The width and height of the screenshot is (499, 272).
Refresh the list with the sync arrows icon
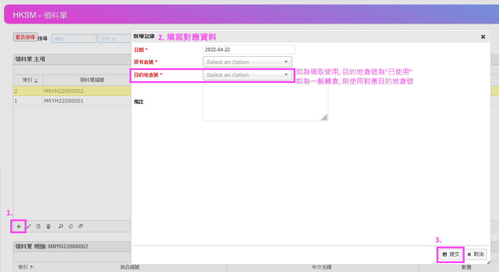(71, 226)
